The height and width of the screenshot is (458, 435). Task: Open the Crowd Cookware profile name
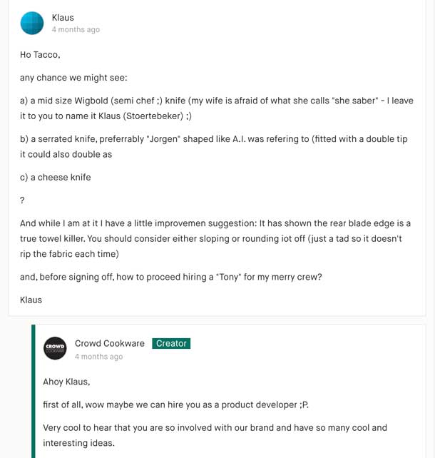pos(110,343)
